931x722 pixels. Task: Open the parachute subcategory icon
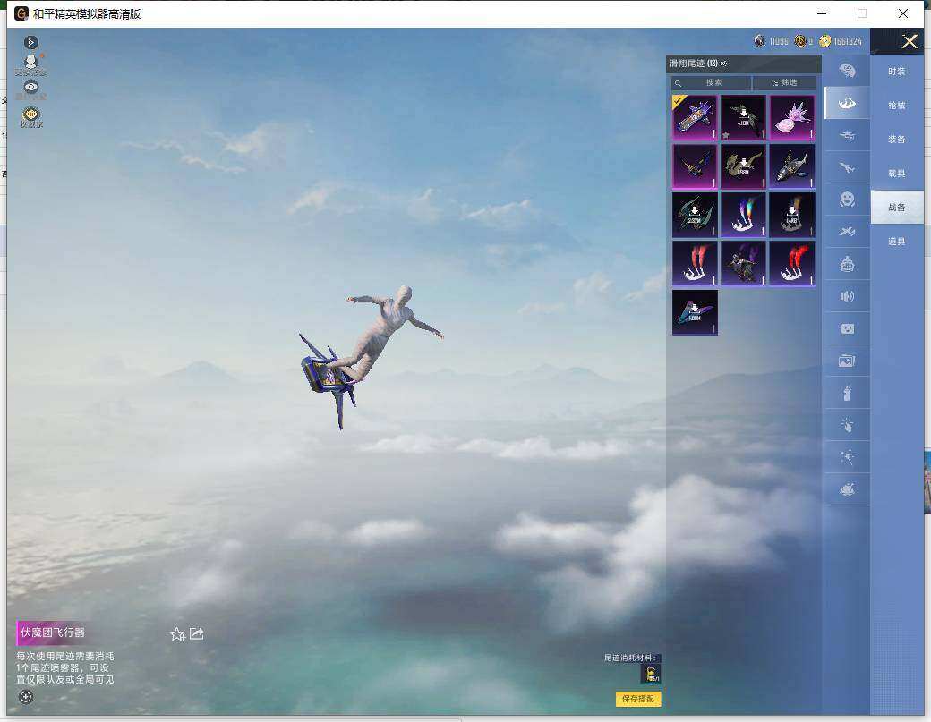(x=847, y=72)
